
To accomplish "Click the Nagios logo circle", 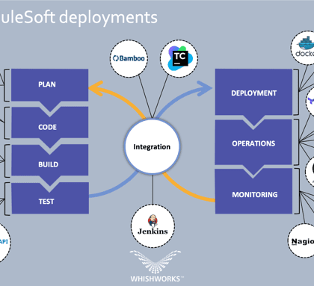I will tap(301, 240).
